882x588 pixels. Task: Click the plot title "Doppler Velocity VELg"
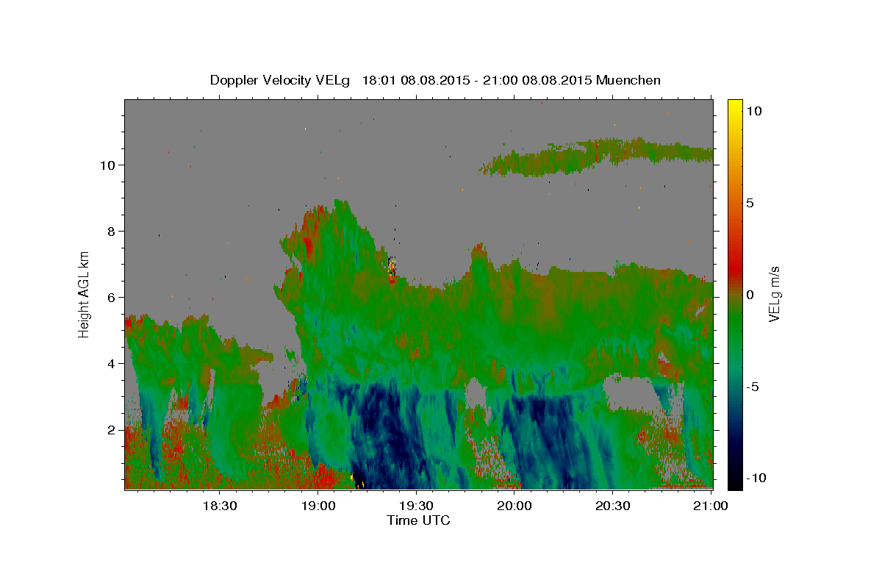(282, 80)
